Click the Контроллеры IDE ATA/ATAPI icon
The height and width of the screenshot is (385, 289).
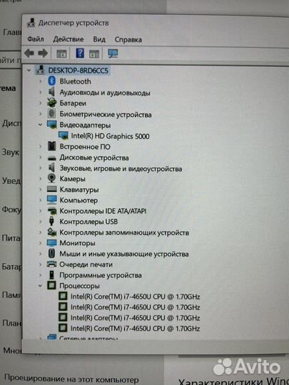(x=51, y=210)
